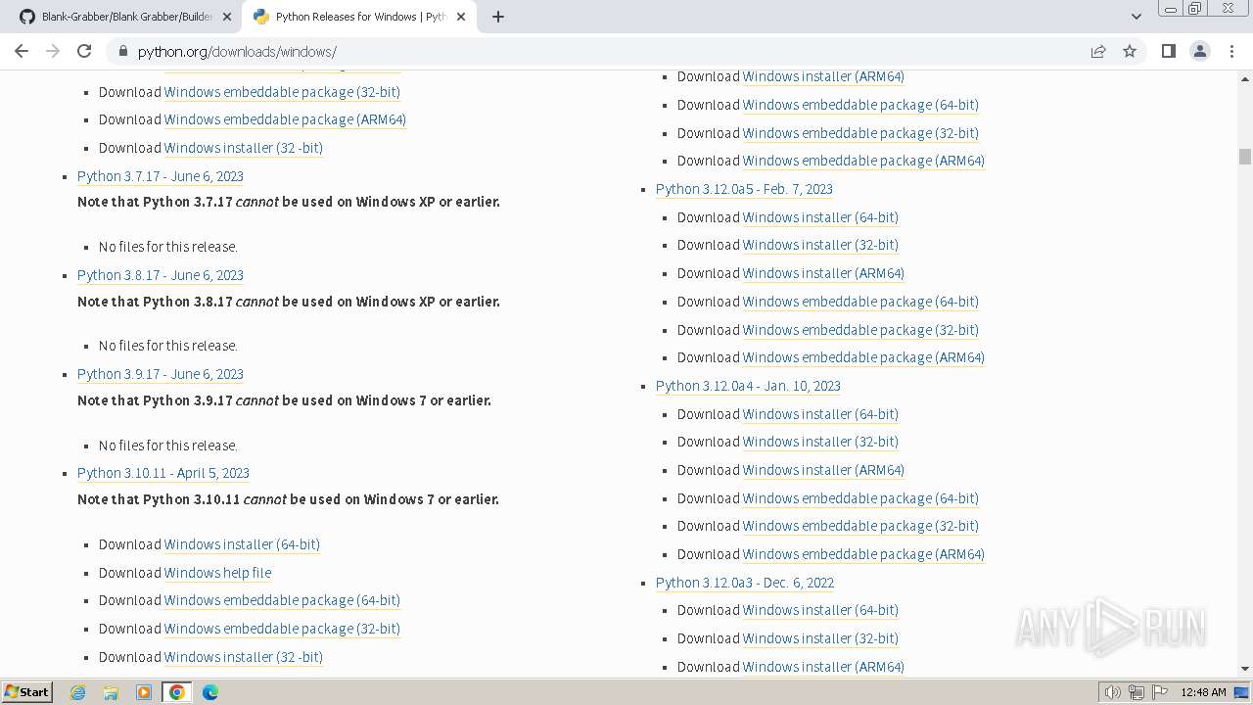Download Windows help file for Python 3.10.11
This screenshot has height=705, width=1253.
pyautogui.click(x=217, y=573)
